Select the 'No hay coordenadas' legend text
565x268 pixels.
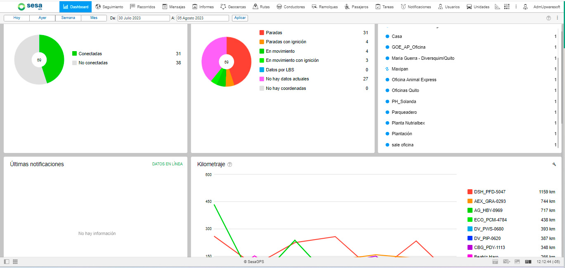coord(286,88)
